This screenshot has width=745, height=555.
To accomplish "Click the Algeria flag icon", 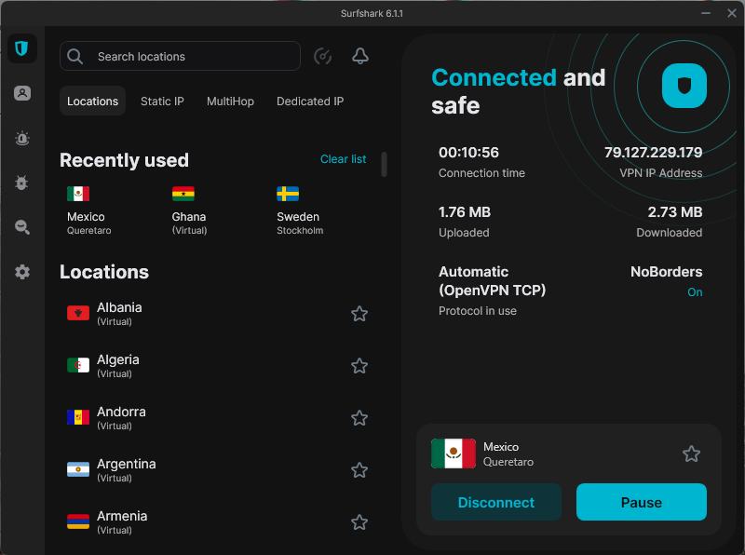I will [78, 365].
